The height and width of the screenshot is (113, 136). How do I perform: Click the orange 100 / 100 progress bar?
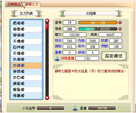point(98,23)
